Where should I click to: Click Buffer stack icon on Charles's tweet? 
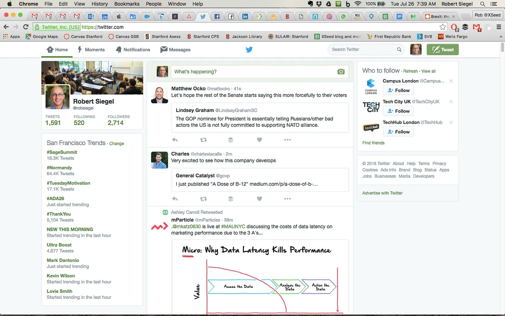230,199
